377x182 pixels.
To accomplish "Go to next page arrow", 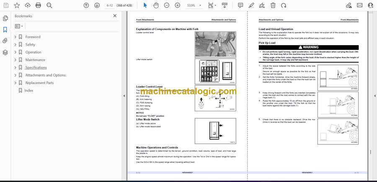I will 97,5.
